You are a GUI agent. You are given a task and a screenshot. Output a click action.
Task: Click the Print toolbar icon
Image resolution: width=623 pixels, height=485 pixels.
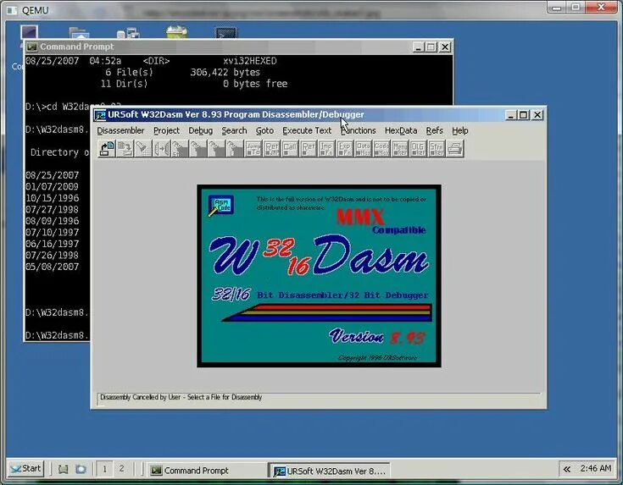click(454, 149)
